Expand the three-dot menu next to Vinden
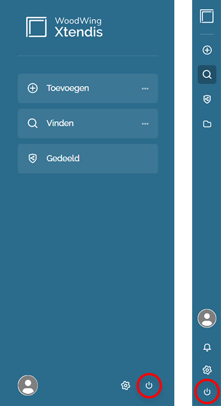The width and height of the screenshot is (221, 406). point(145,124)
